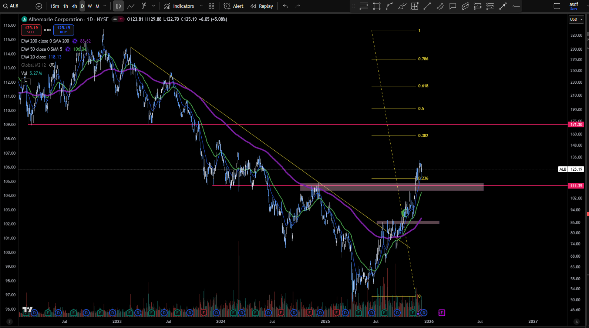The image size is (589, 328).
Task: Select the Bars chart style
Action: [118, 6]
